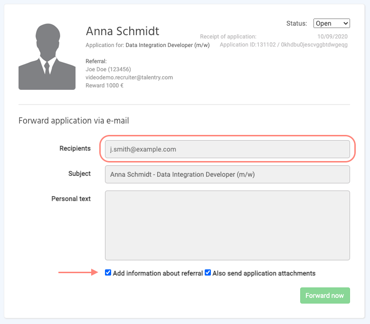Open the Status dropdown

(x=331, y=23)
